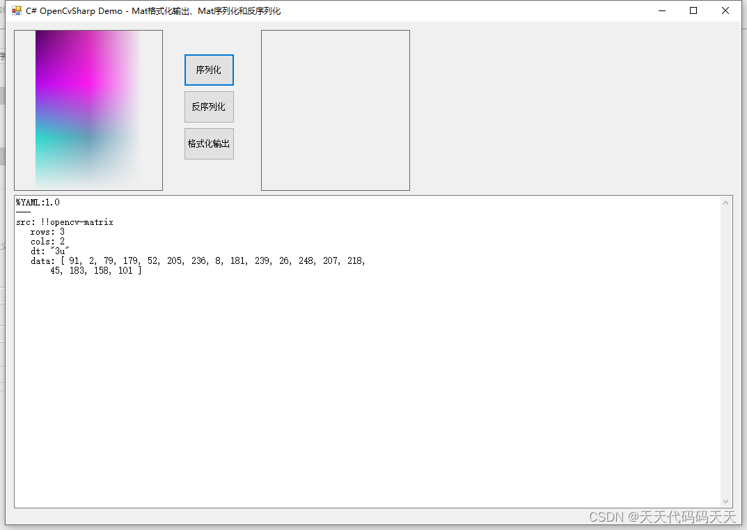The image size is (747, 530).
Task: Click the 序列化 (serialize) button
Action: [x=209, y=70]
